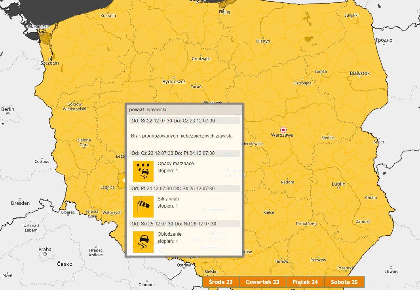Click the Legnica label on the map
The image size is (420, 290).
[x=107, y=187]
